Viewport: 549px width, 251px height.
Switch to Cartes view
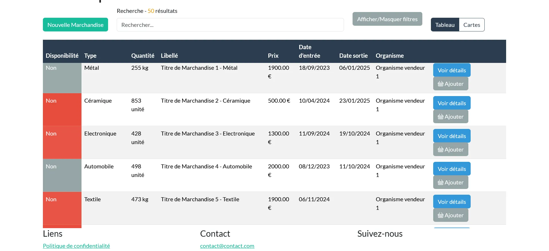(472, 25)
